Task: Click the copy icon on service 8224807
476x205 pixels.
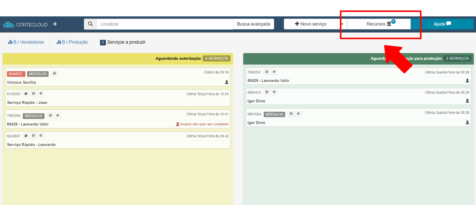Action: pos(26,136)
